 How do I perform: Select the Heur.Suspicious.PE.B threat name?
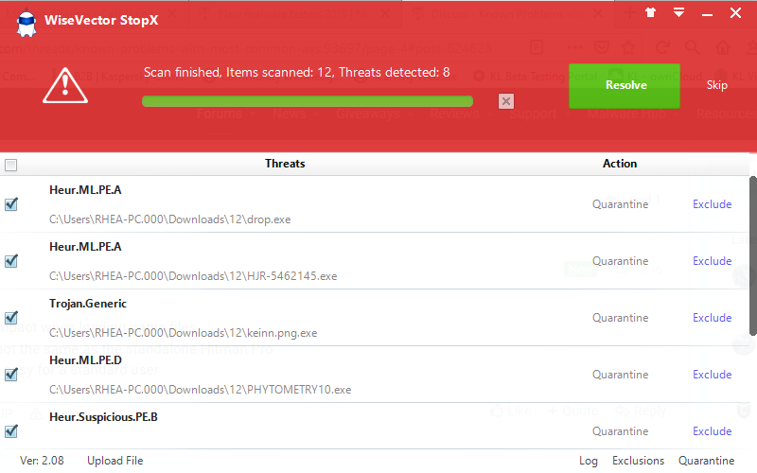click(103, 417)
